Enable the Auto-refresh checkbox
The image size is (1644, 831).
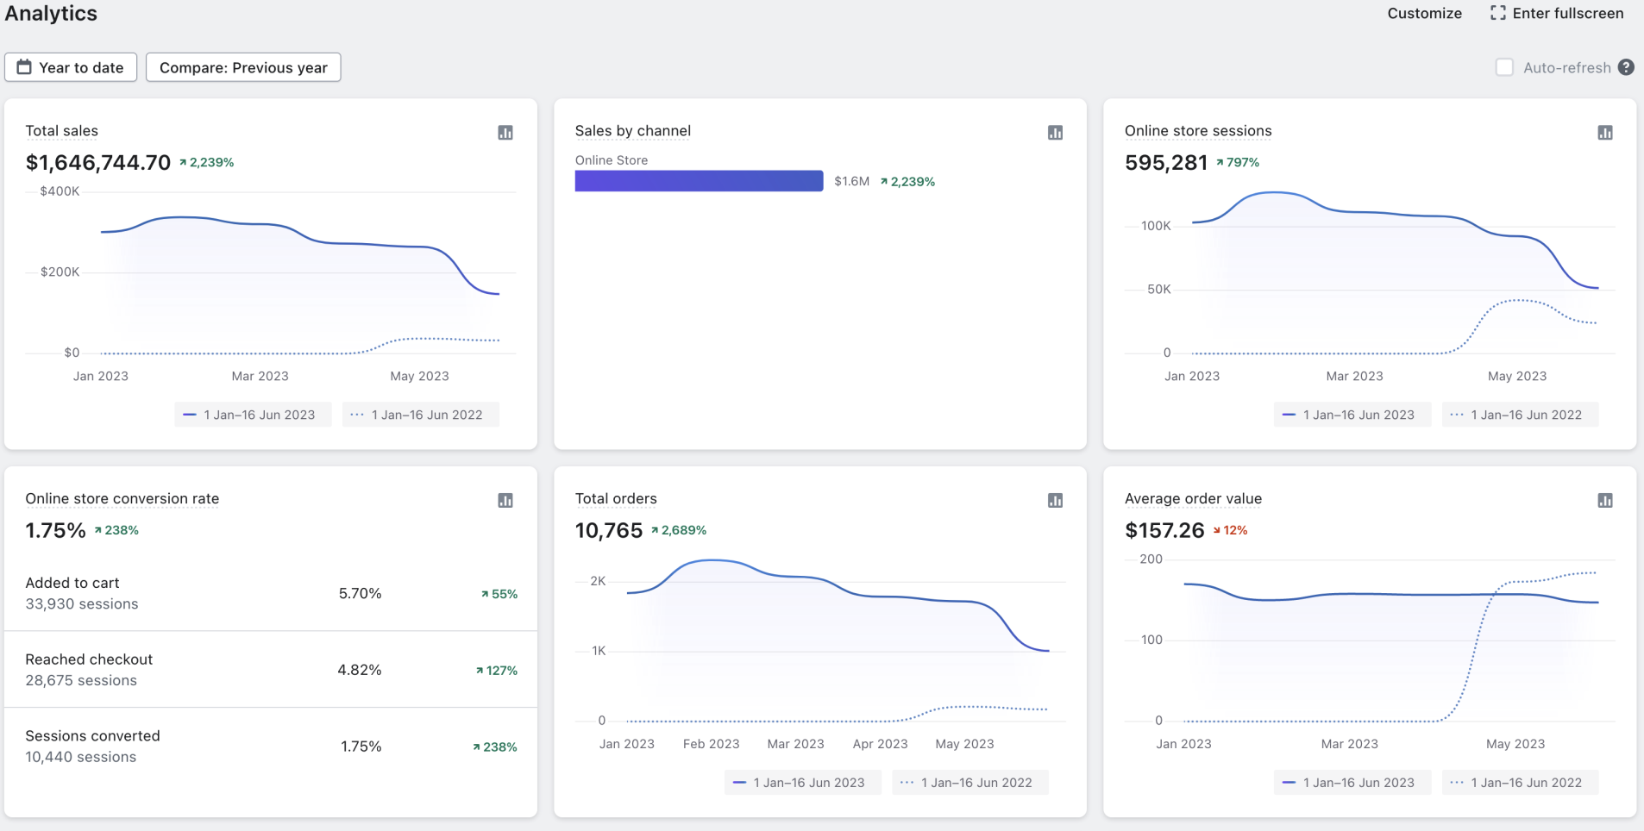pyautogui.click(x=1504, y=67)
